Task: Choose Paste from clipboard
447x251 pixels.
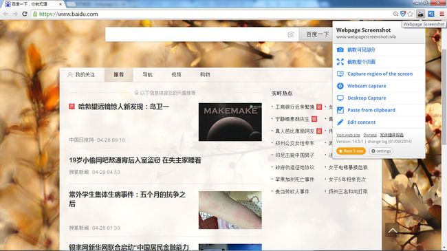Action: click(x=371, y=110)
